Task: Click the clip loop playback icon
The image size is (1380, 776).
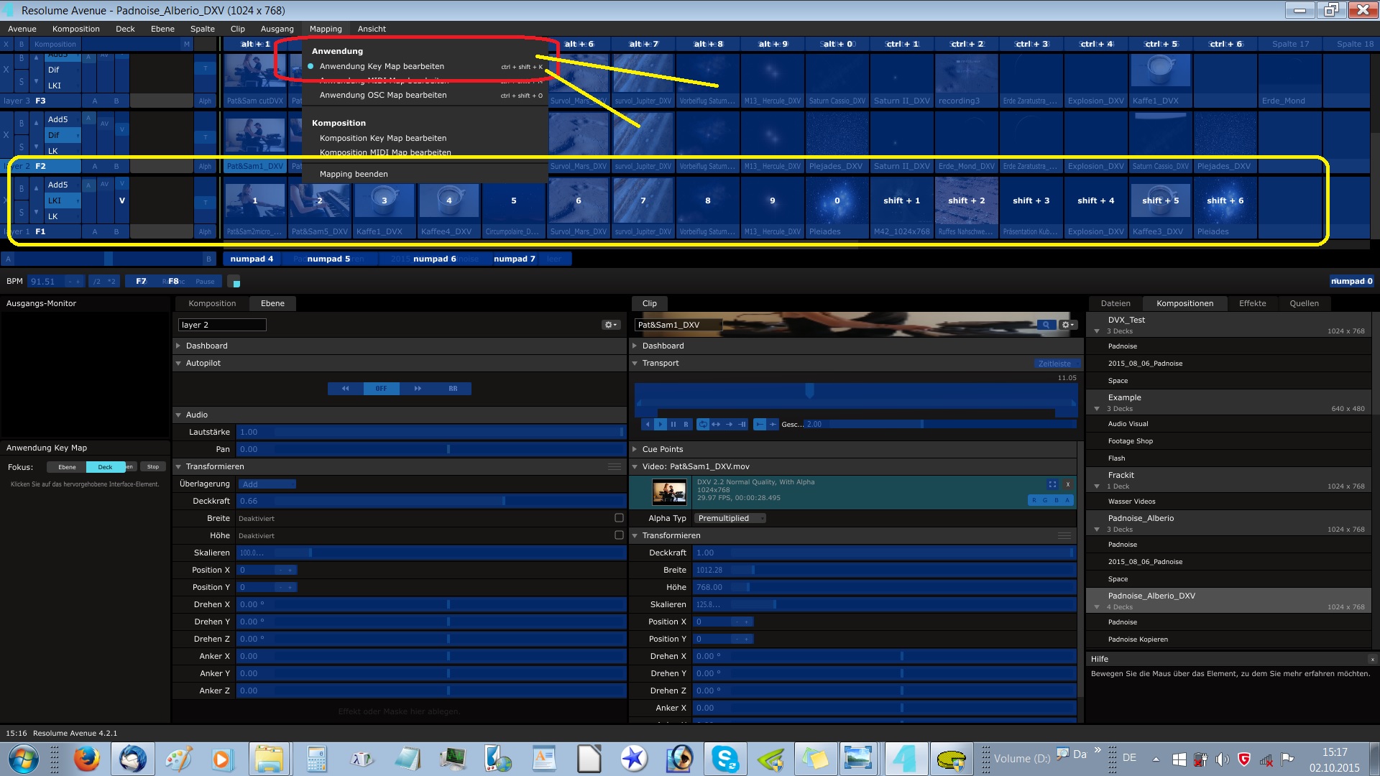Action: coord(703,424)
